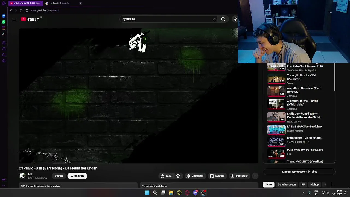Open LA EME MAROMA - Bandolero title
The height and width of the screenshot is (197, 350).
[x=304, y=126]
